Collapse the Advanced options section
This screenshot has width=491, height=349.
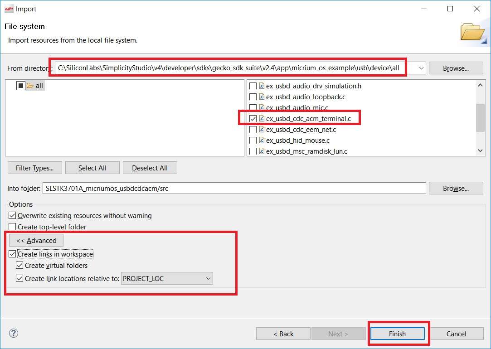coord(36,240)
